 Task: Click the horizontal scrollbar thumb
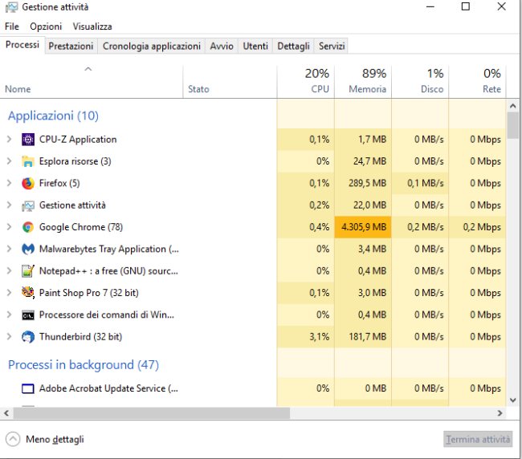pos(152,413)
